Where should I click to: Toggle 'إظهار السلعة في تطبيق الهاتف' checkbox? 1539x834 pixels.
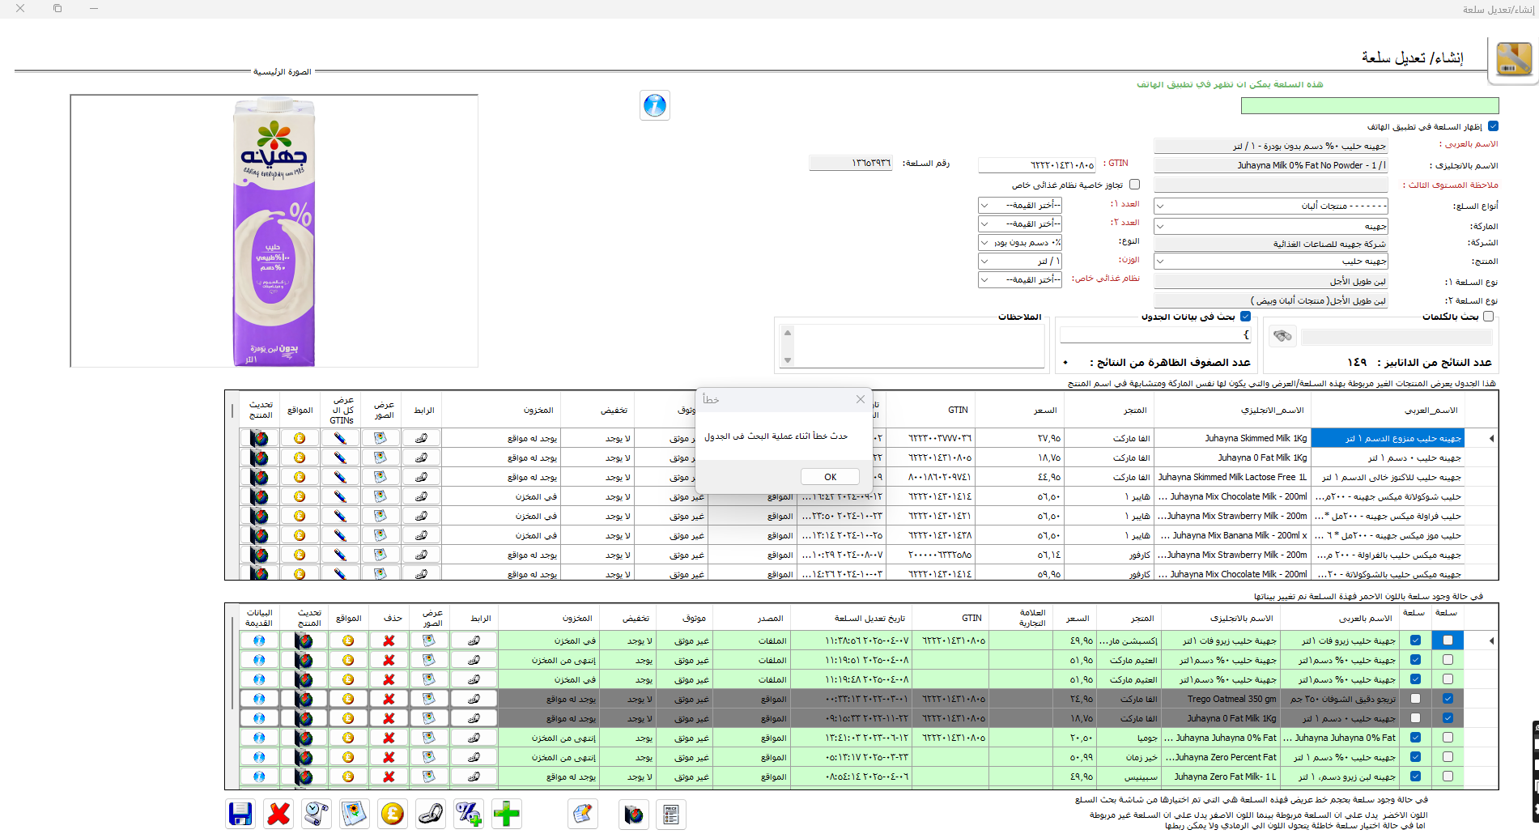coord(1493,126)
